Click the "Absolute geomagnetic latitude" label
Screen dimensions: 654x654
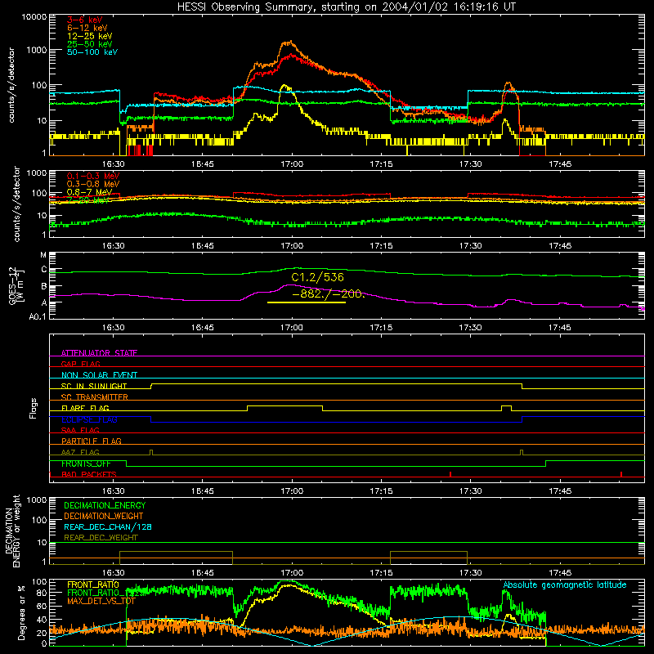(x=565, y=585)
